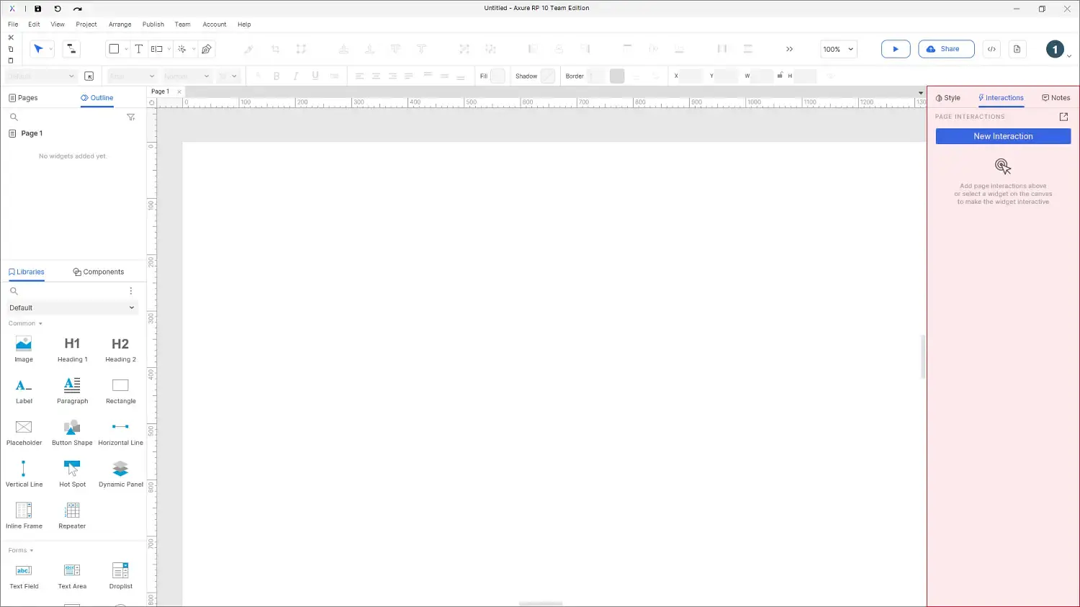
Task: Toggle lock aspect ratio between W and H
Action: [780, 75]
